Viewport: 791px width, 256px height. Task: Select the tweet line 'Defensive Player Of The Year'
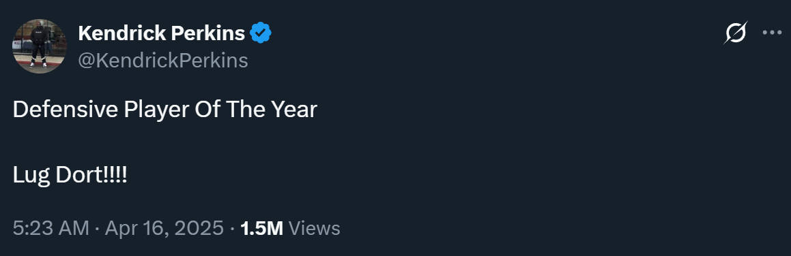click(x=164, y=110)
